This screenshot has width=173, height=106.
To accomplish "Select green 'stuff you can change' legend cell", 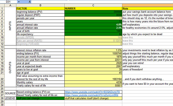I will pyautogui.click(x=40, y=98).
